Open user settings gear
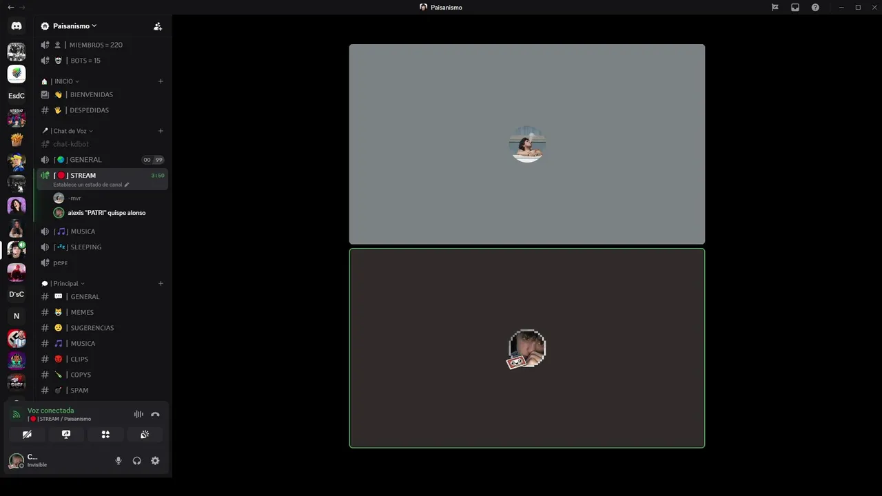The image size is (882, 496). coord(155,461)
